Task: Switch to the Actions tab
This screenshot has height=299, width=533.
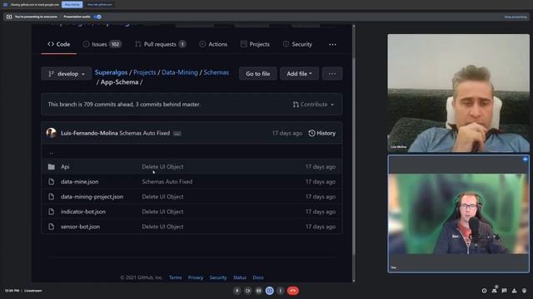Action: point(213,44)
